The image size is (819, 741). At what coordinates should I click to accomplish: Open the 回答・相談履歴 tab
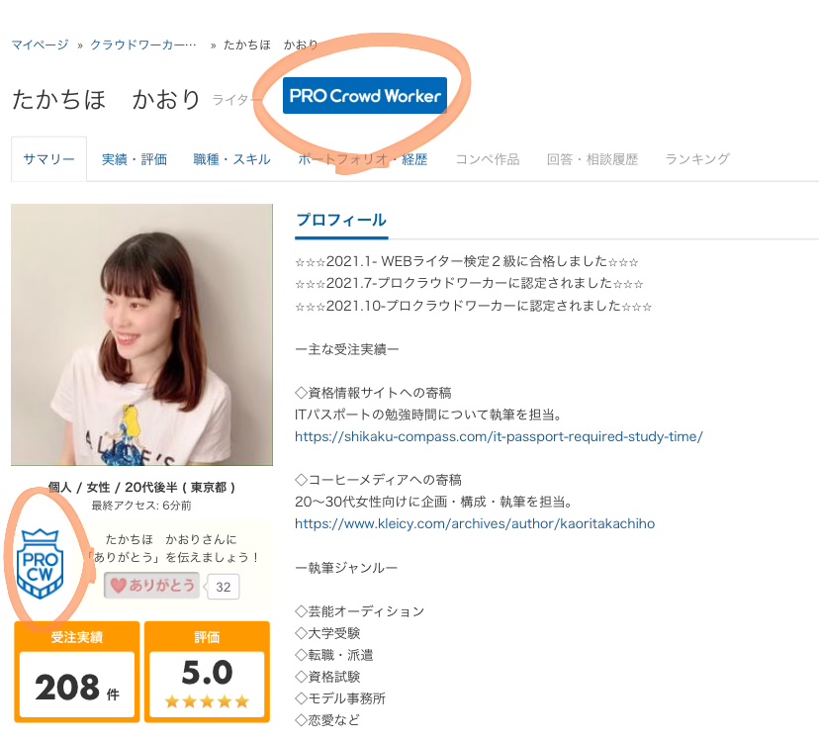point(592,159)
